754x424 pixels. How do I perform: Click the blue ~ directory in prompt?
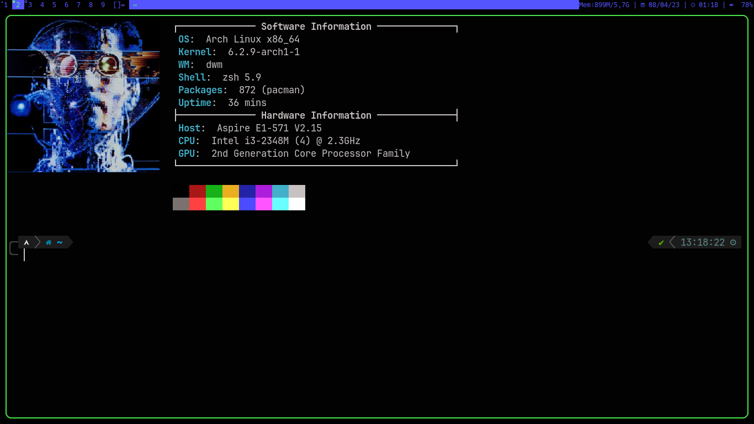point(60,242)
